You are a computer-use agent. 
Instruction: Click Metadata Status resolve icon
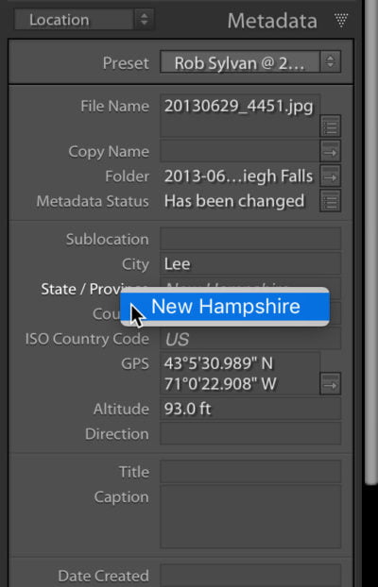click(x=331, y=201)
